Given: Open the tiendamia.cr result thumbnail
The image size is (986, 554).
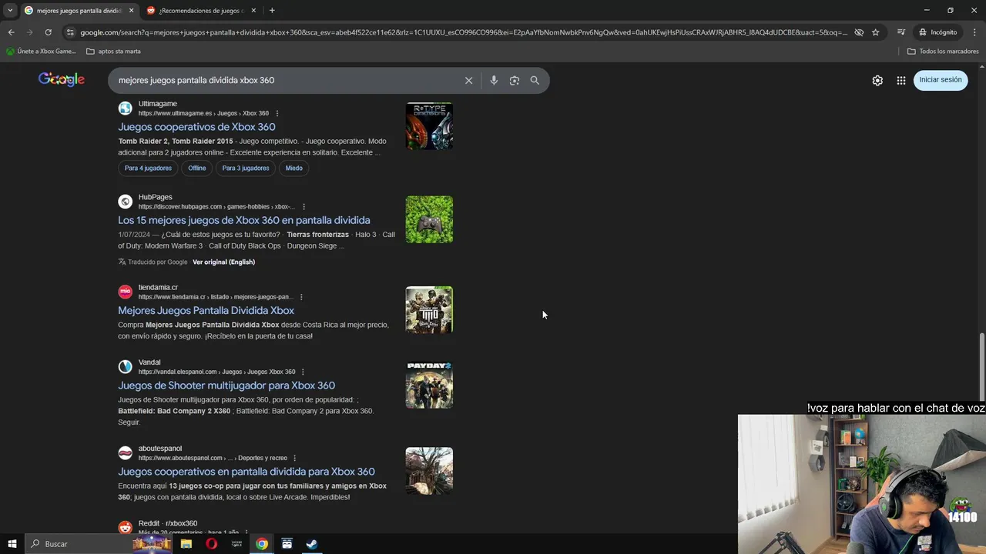Looking at the screenshot, I should tap(429, 310).
